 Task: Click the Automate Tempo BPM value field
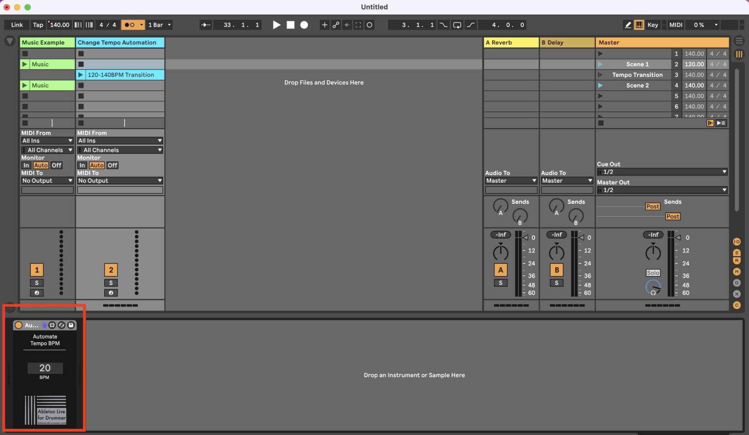45,368
